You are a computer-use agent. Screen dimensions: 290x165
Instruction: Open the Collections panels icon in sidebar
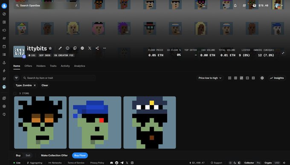click(x=4, y=22)
